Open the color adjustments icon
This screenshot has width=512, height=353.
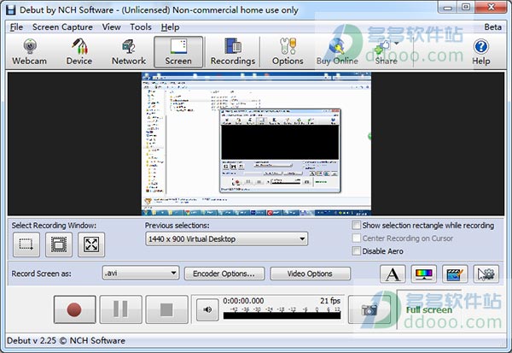coord(424,274)
